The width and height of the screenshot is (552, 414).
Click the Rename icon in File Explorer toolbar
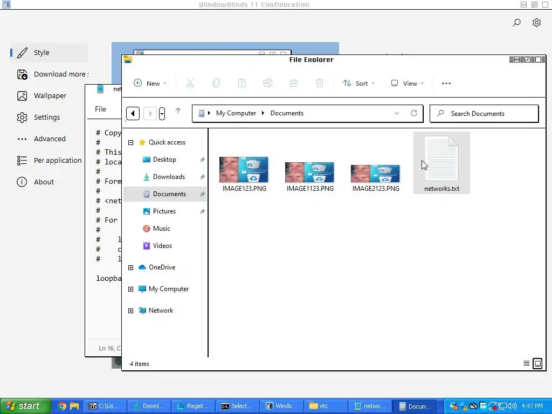[x=268, y=84]
